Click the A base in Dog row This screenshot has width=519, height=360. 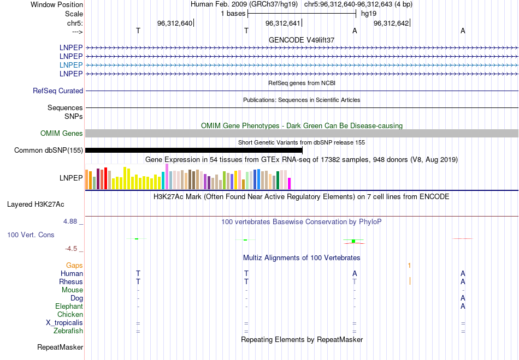(x=463, y=298)
